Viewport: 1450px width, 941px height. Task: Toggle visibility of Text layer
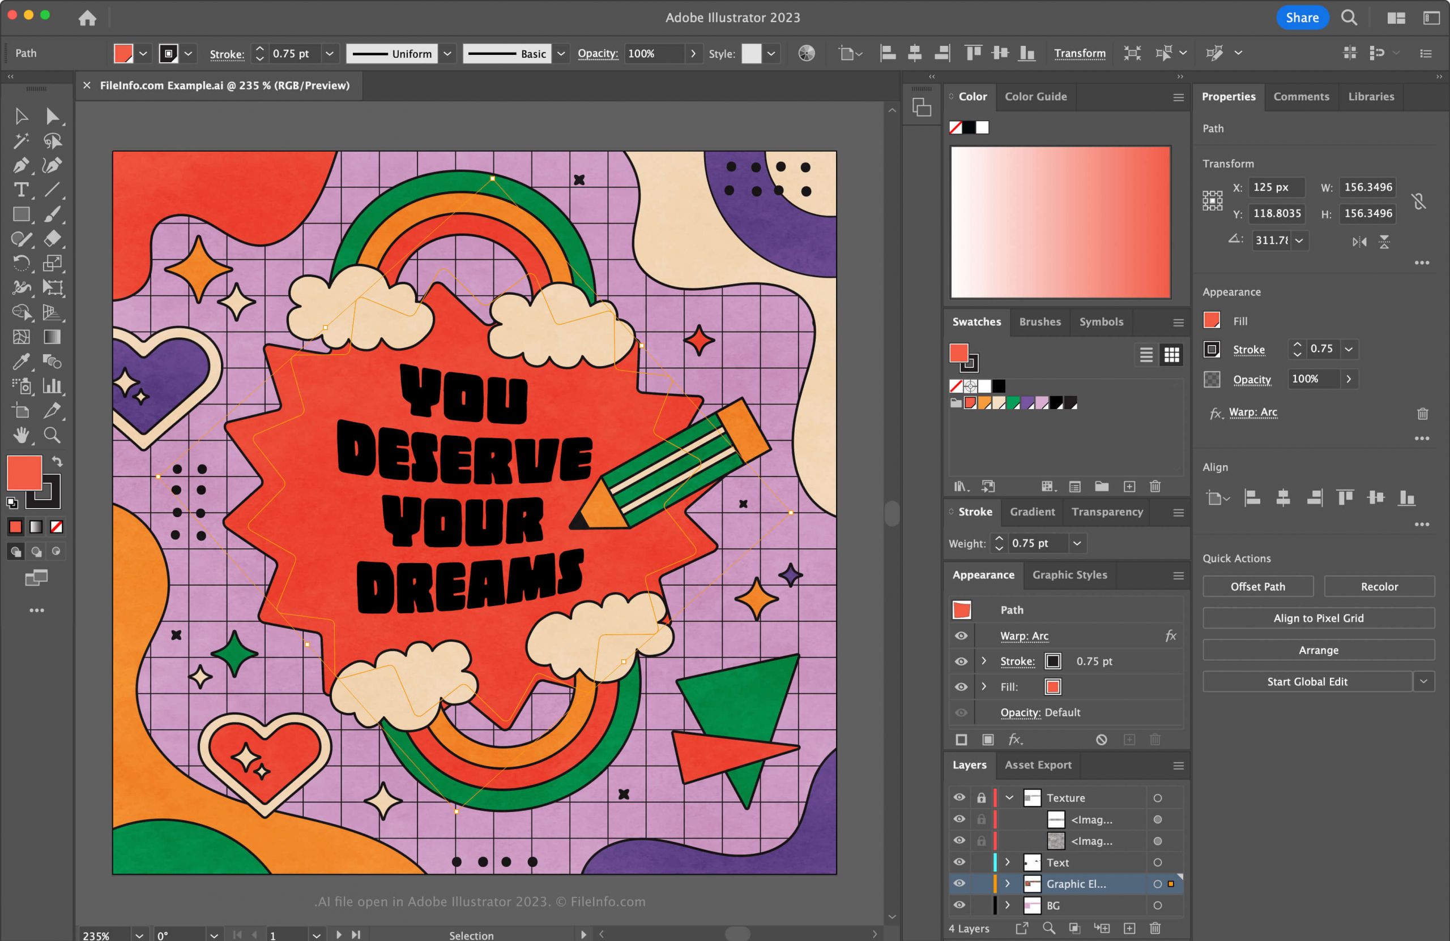pos(957,863)
